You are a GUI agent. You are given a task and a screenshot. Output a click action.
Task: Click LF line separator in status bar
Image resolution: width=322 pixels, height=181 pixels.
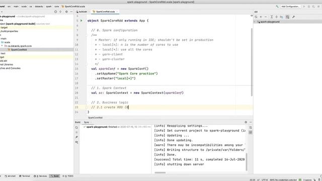point(258,180)
